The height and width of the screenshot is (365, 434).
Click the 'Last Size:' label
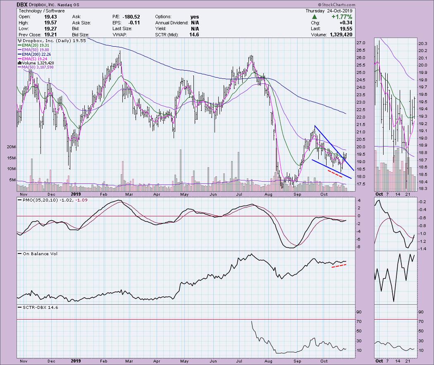pos(122,29)
